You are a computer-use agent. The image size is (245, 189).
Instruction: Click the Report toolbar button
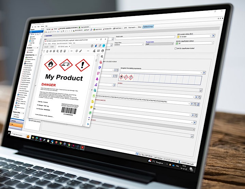coord(87,30)
